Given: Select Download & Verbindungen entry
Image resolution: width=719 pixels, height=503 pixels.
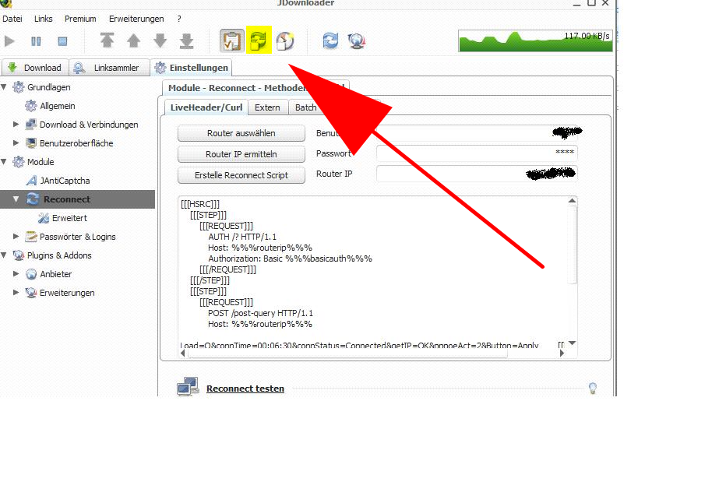Looking at the screenshot, I should tap(89, 125).
